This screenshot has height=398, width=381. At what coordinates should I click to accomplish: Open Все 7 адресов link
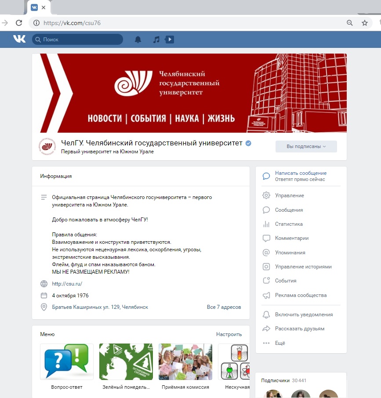pos(224,307)
